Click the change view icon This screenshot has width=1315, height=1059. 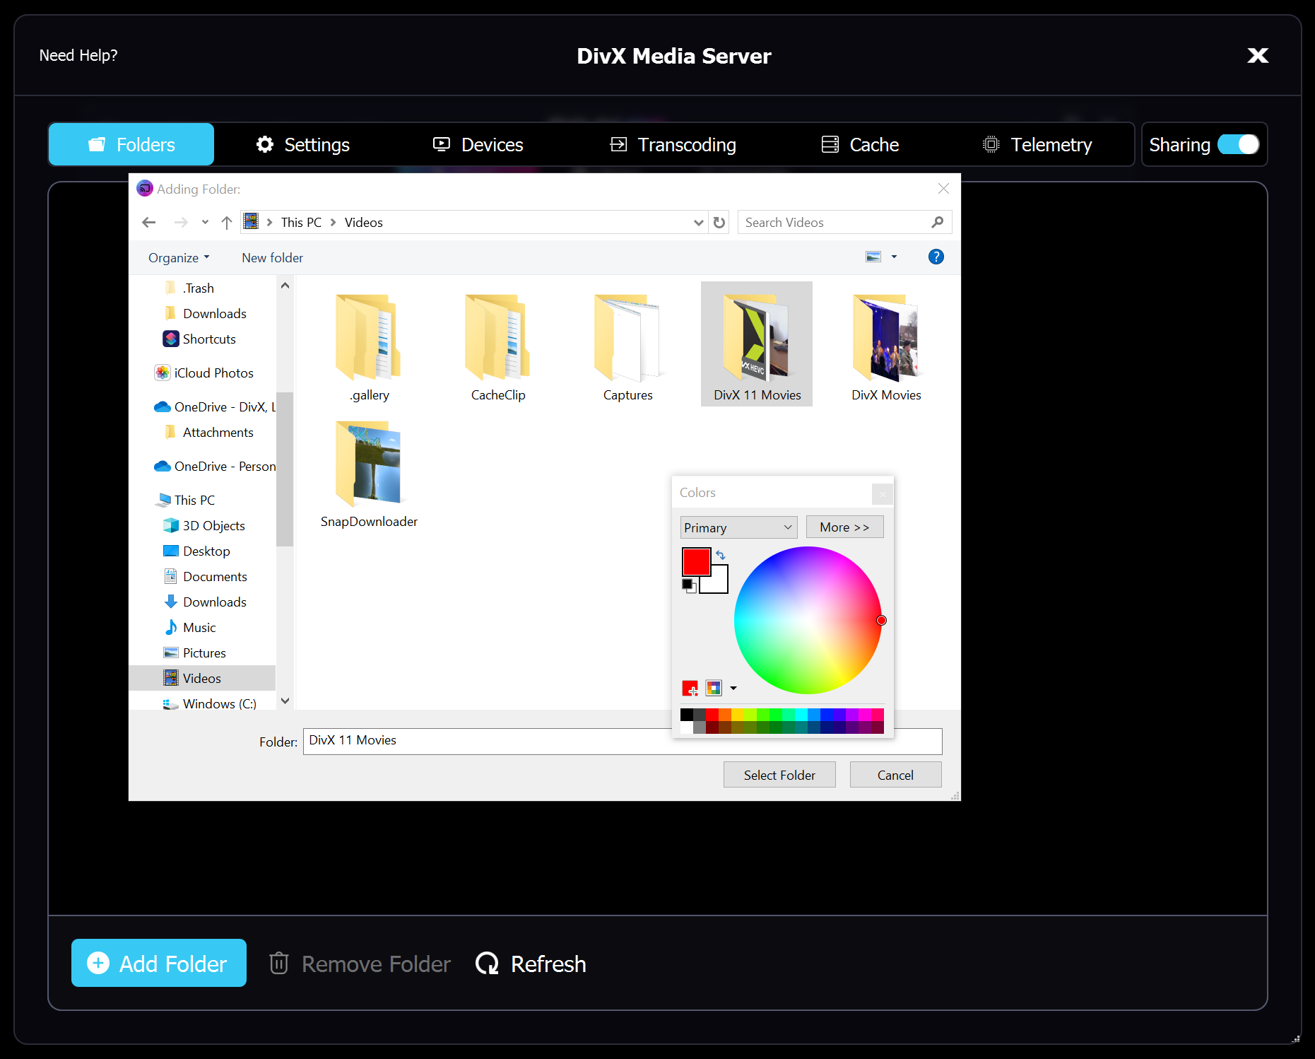pos(873,257)
